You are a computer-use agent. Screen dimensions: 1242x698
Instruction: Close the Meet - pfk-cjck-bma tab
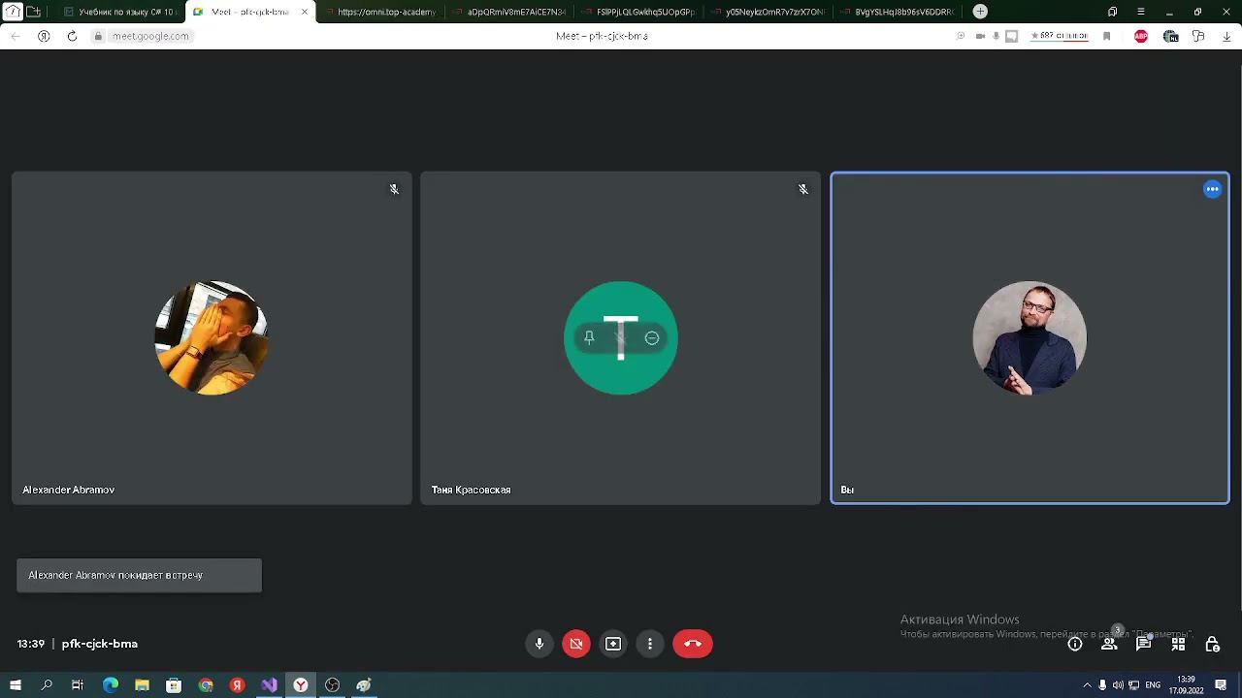pyautogui.click(x=304, y=12)
